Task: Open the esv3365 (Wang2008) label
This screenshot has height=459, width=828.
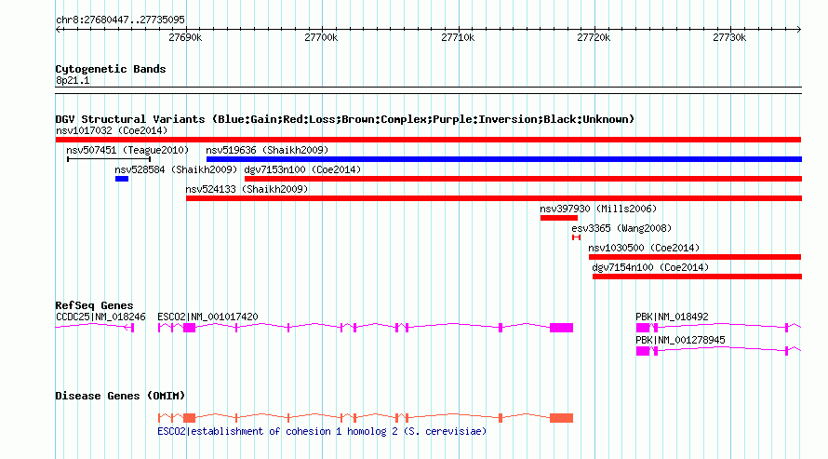Action: click(x=621, y=228)
